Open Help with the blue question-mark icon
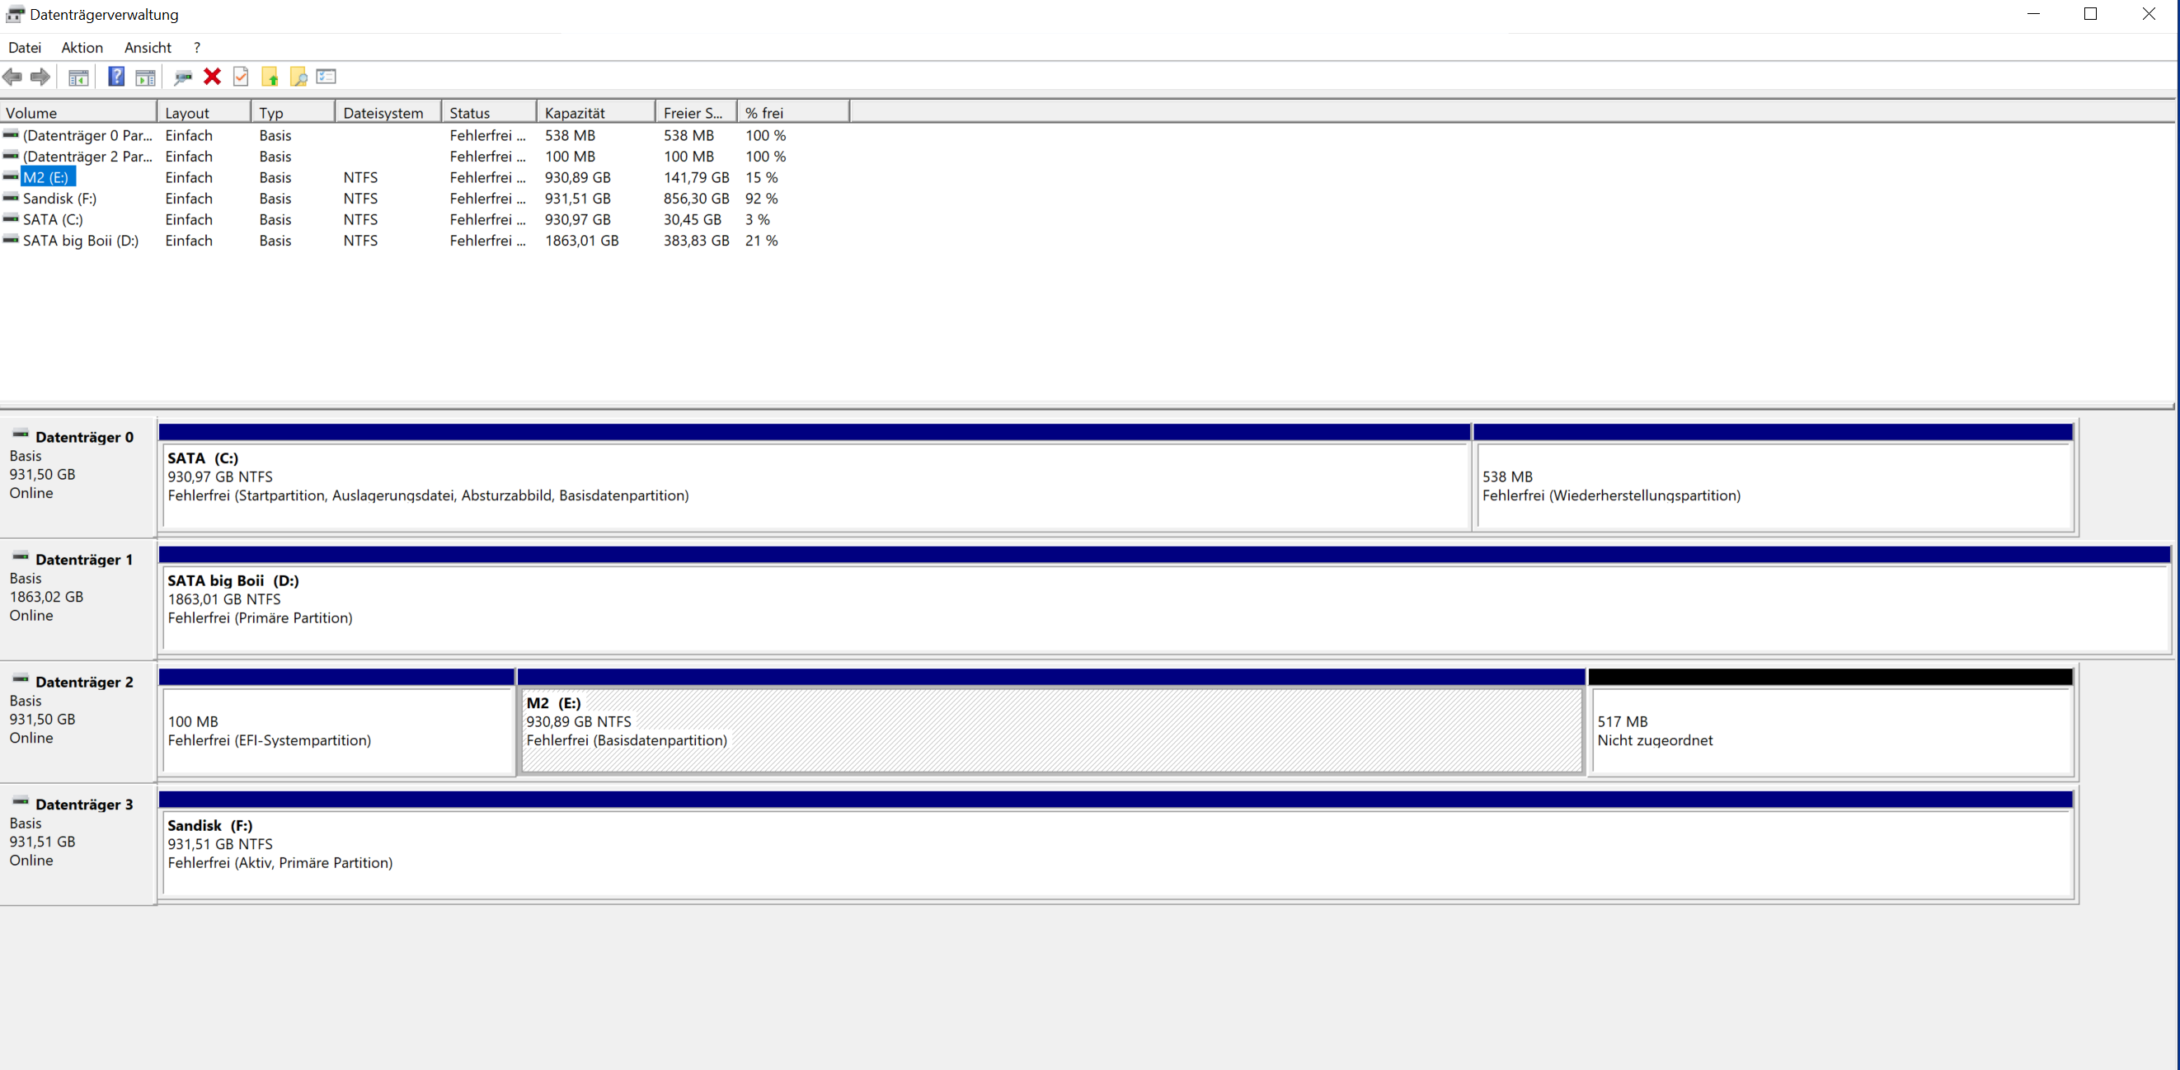2180x1070 pixels. 116,77
